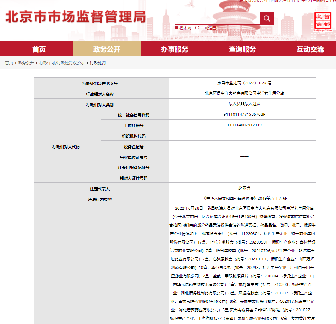Click the 工商注册号 label cell

click(135, 125)
